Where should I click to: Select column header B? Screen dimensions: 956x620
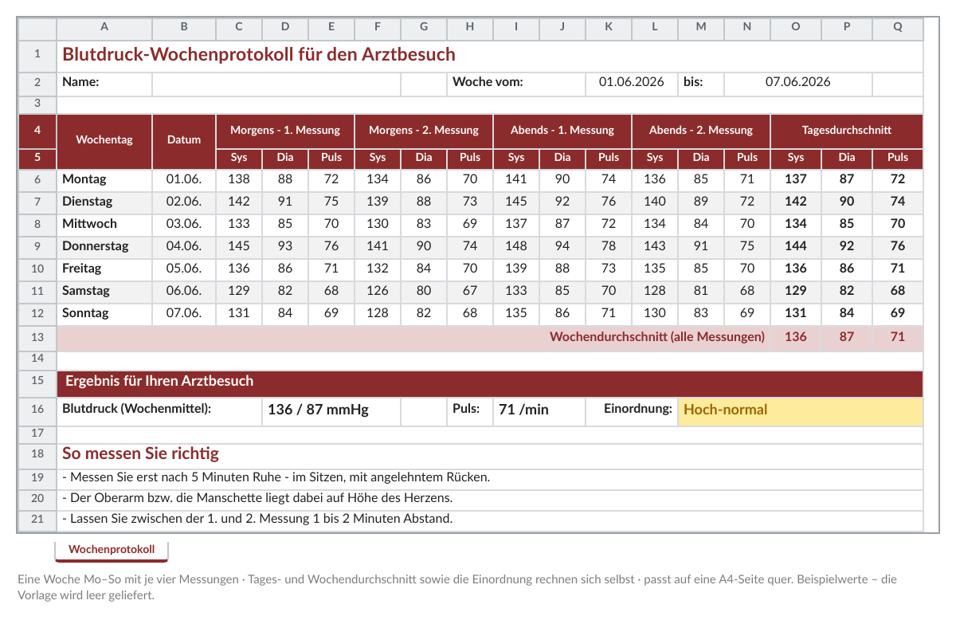point(184,27)
